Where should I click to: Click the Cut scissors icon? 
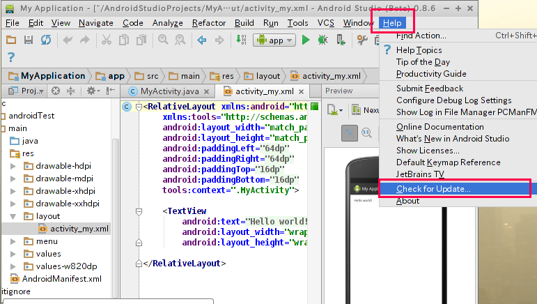pyautogui.click(x=107, y=40)
